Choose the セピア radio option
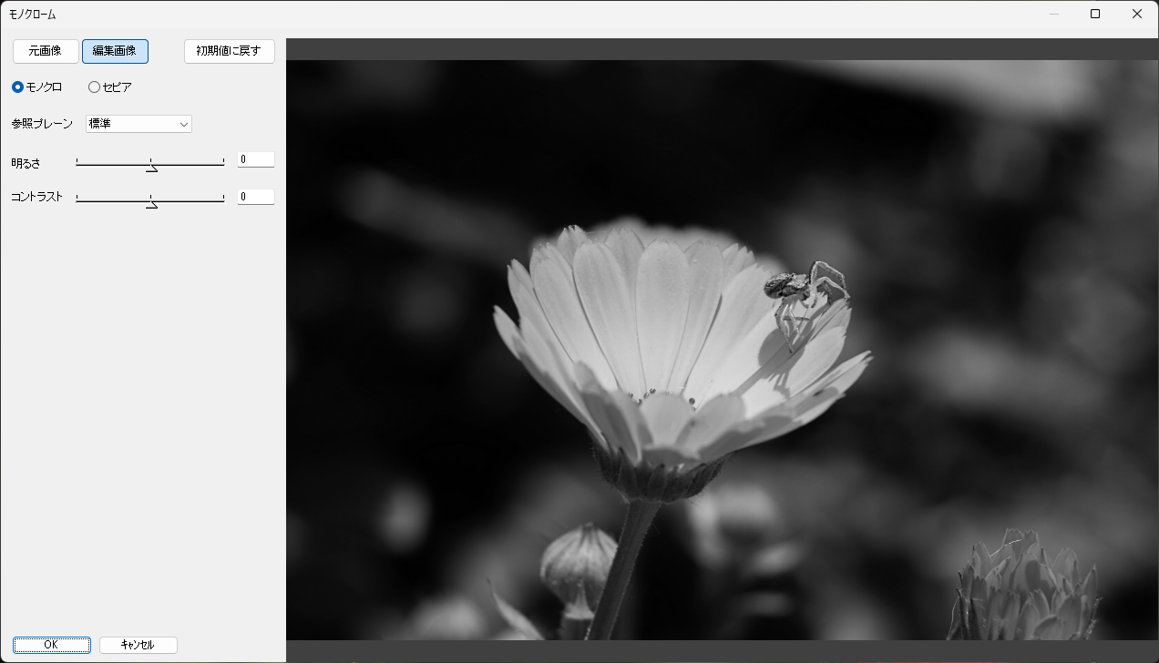Screen dimensions: 1159x663 click(95, 87)
